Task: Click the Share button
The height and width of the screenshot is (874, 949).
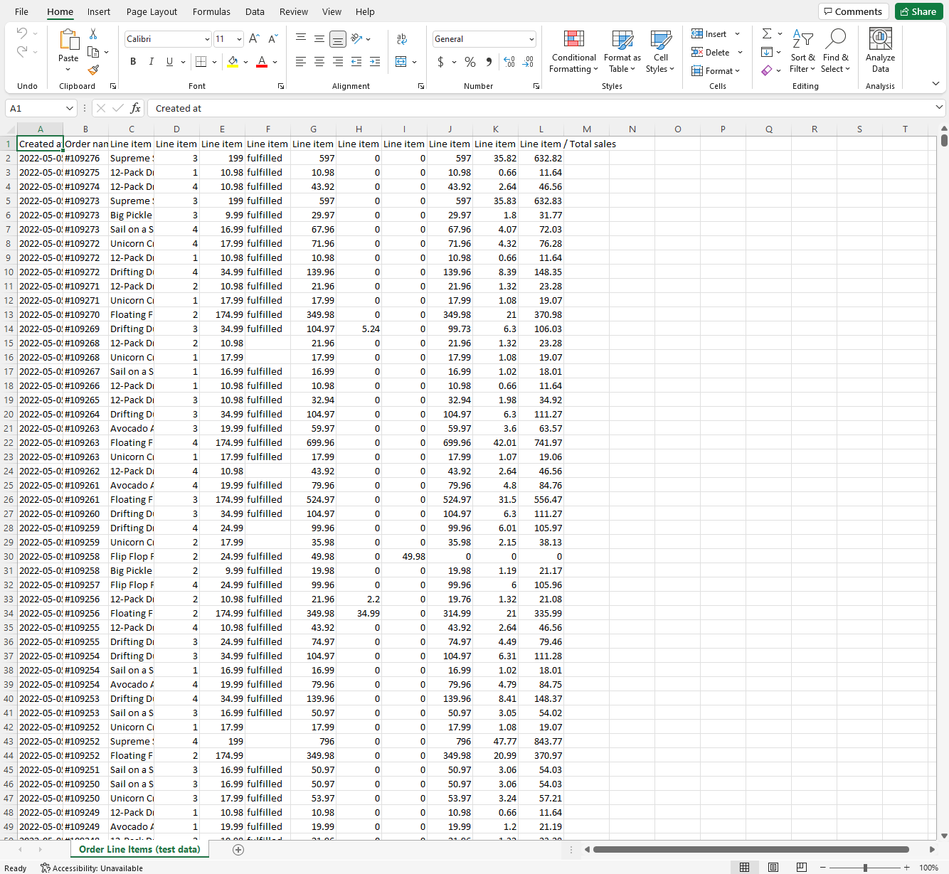Action: click(918, 11)
